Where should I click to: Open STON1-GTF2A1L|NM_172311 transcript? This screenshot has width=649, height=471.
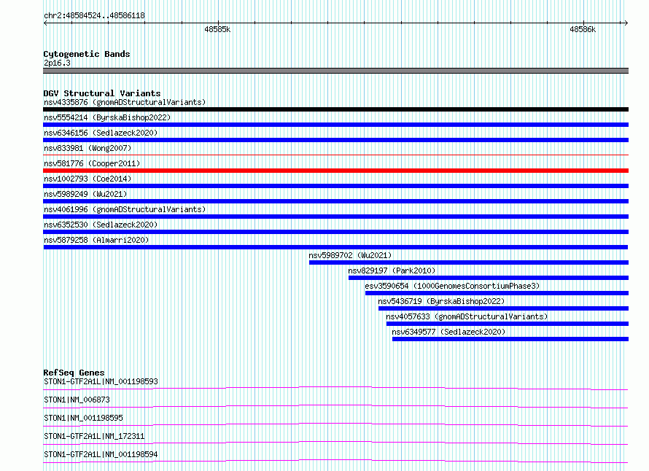pos(94,436)
